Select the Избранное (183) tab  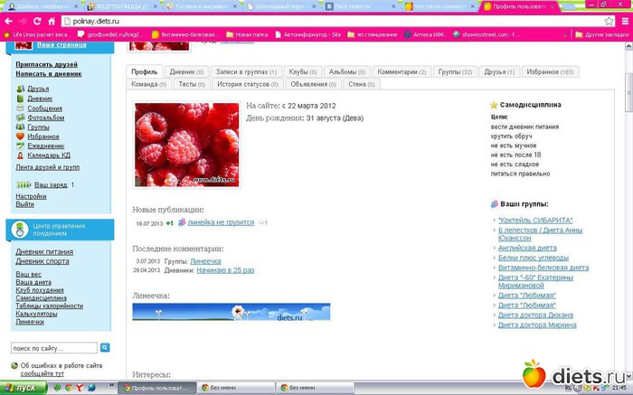click(553, 71)
